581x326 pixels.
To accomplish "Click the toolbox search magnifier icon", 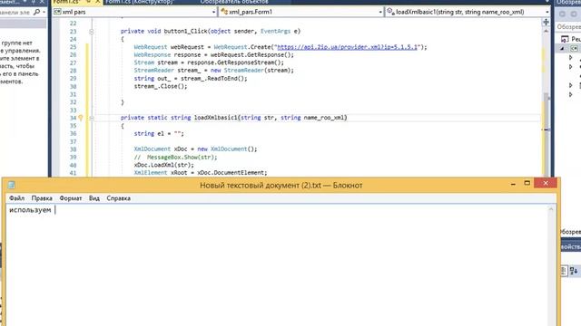I will click(x=36, y=12).
